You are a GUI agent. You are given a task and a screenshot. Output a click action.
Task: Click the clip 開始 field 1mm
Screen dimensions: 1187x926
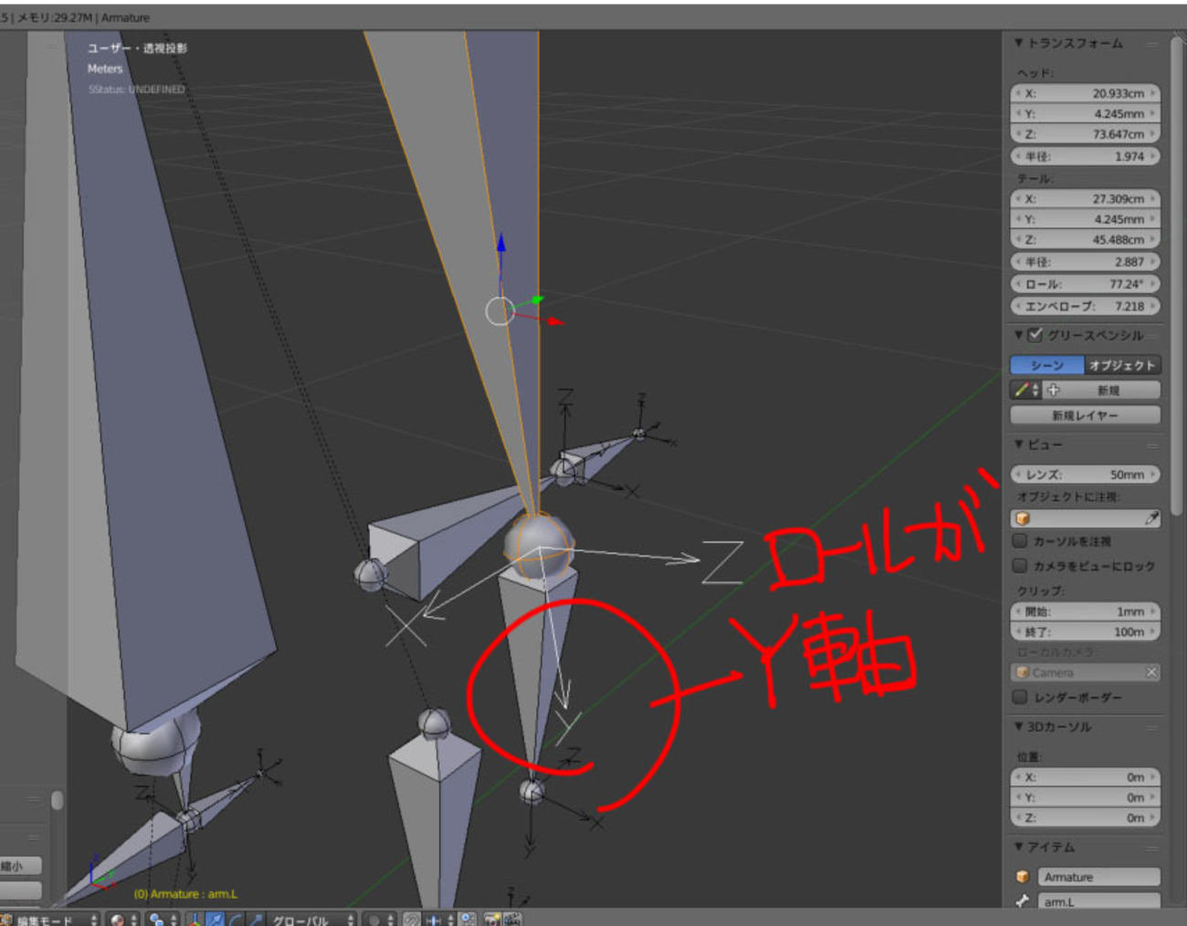(1086, 611)
